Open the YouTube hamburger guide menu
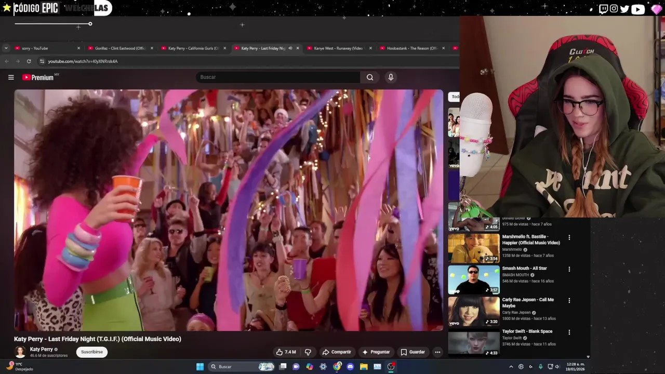 click(11, 77)
